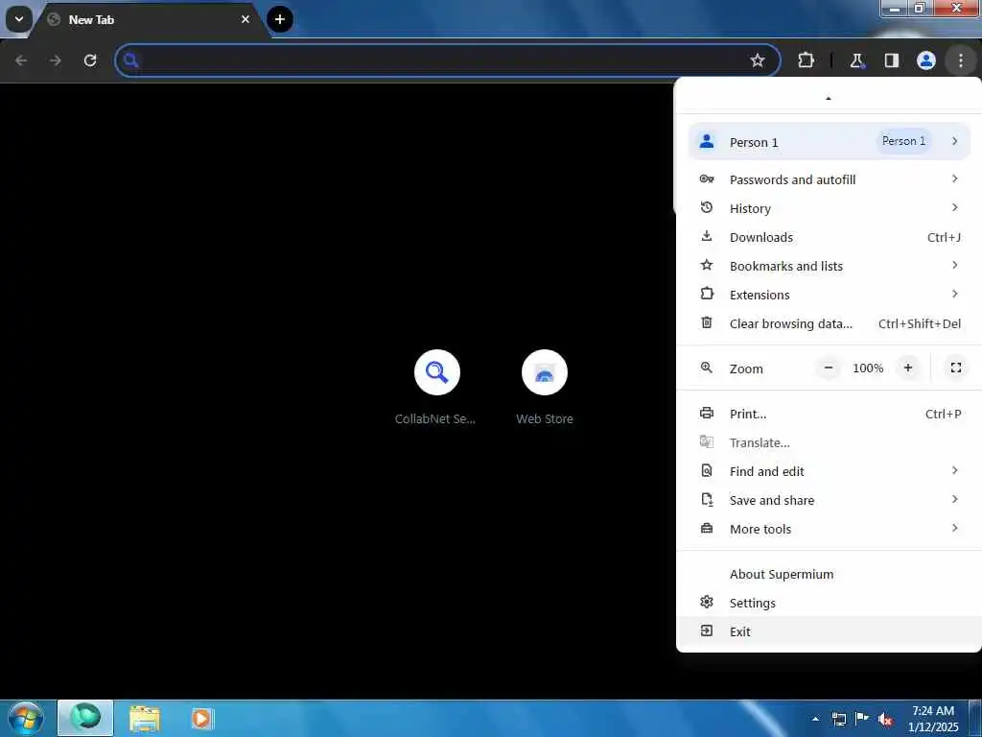Open Downloads from the menu
This screenshot has height=737, width=982.
[829, 237]
